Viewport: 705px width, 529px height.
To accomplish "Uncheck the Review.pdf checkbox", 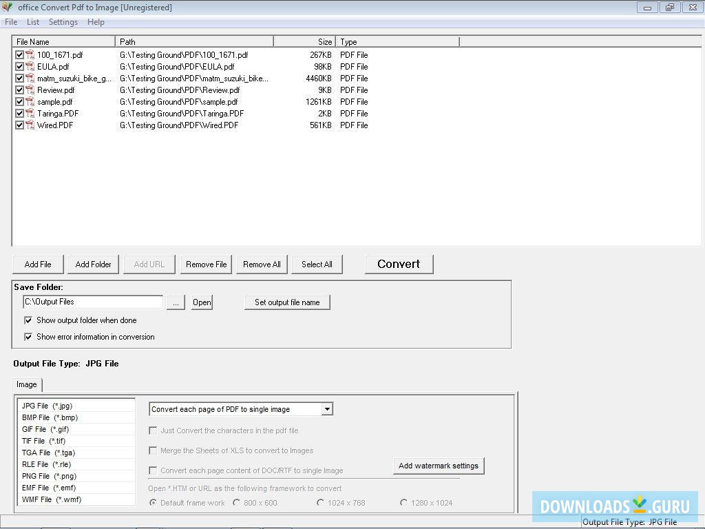I will point(19,90).
